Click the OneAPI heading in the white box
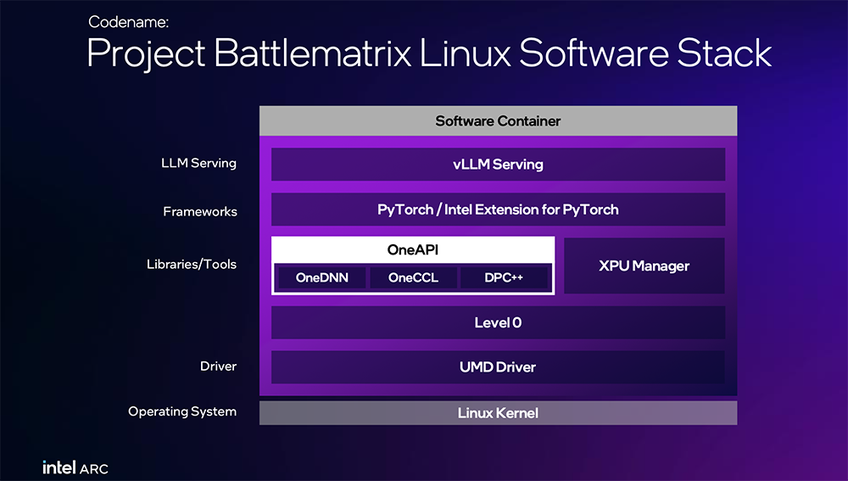 (413, 250)
